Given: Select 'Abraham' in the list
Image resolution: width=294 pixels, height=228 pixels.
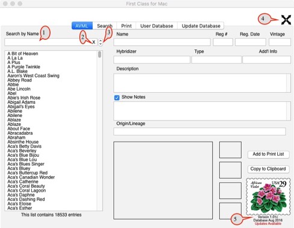Looking at the screenshot, I should pos(16,138).
